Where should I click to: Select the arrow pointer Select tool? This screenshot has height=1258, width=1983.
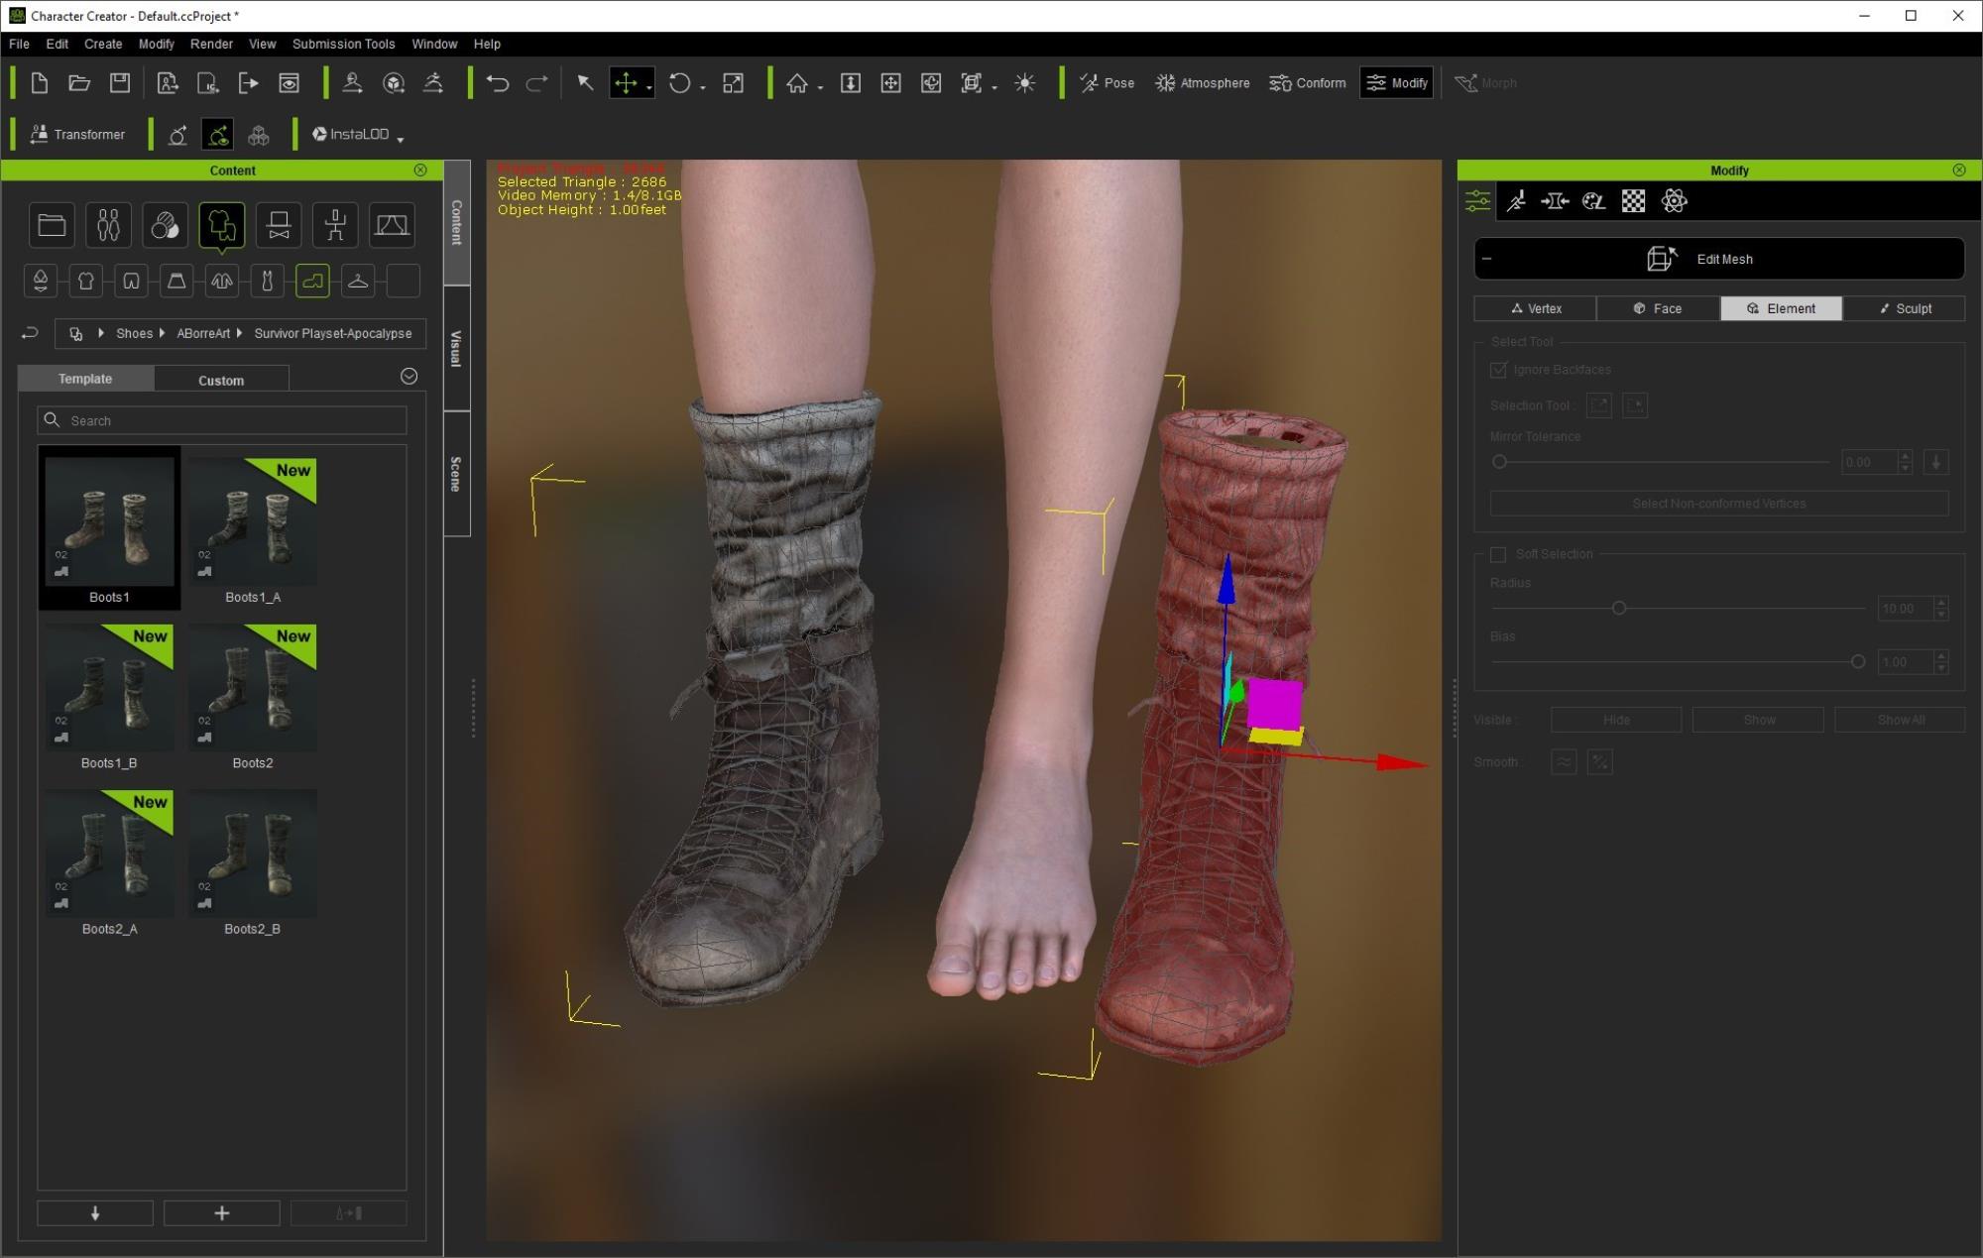585,83
